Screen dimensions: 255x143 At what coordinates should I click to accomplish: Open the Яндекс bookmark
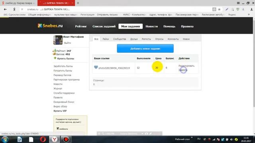coord(232,15)
